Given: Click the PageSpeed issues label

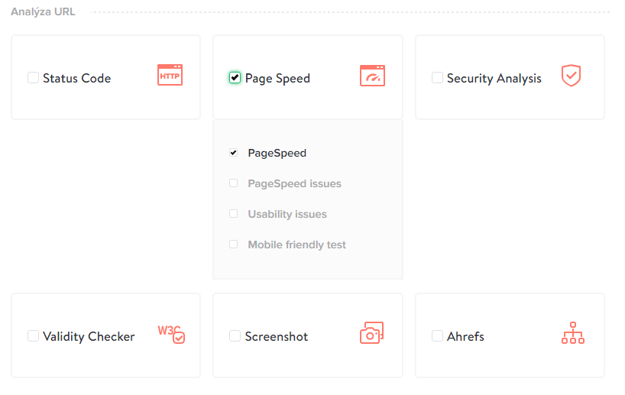Looking at the screenshot, I should click(x=295, y=184).
